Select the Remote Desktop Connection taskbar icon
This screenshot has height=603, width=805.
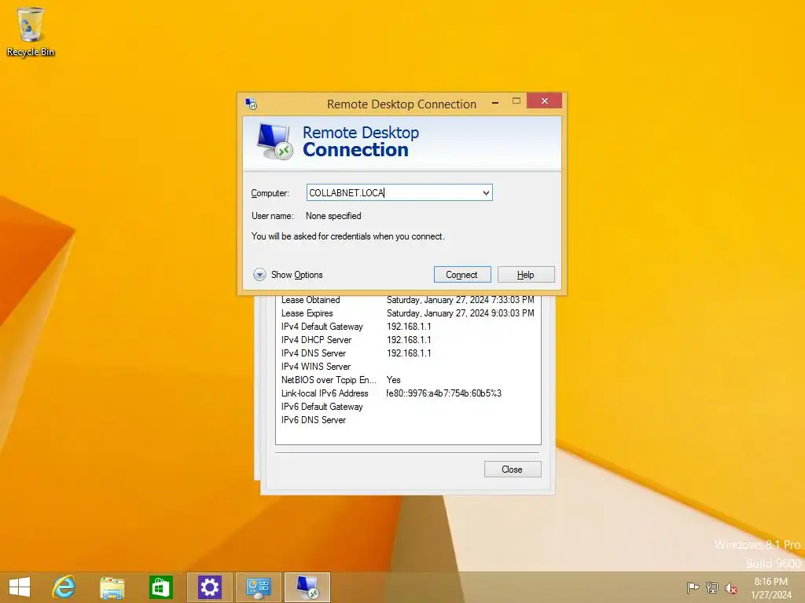click(x=307, y=587)
